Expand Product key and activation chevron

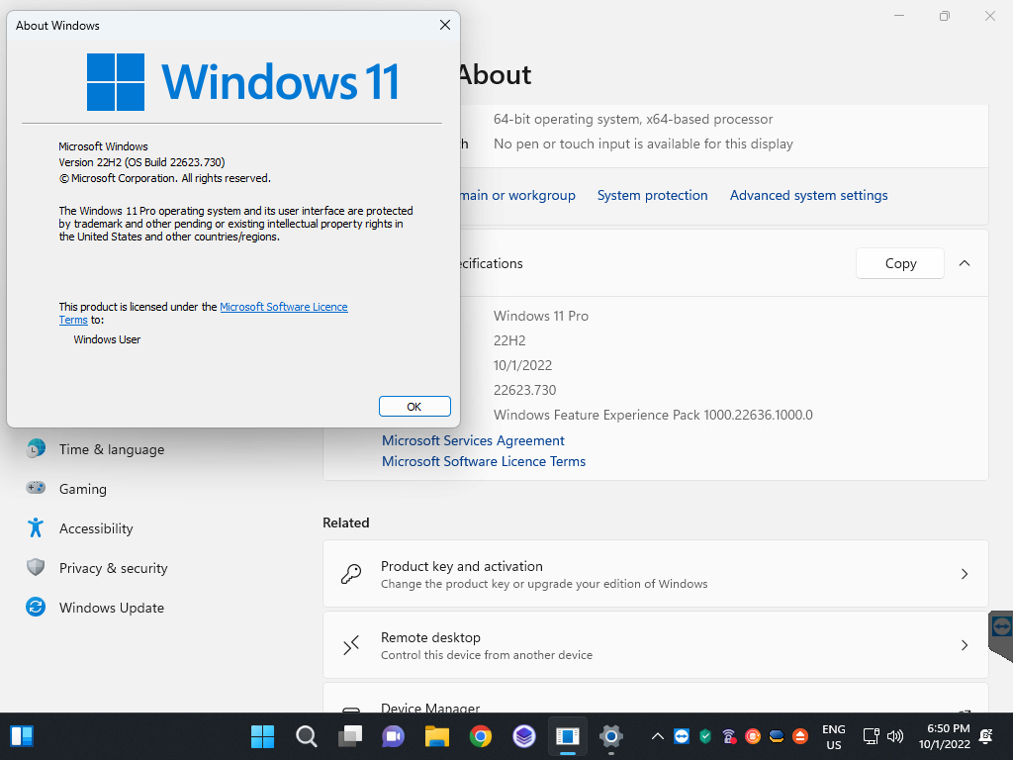click(x=964, y=574)
